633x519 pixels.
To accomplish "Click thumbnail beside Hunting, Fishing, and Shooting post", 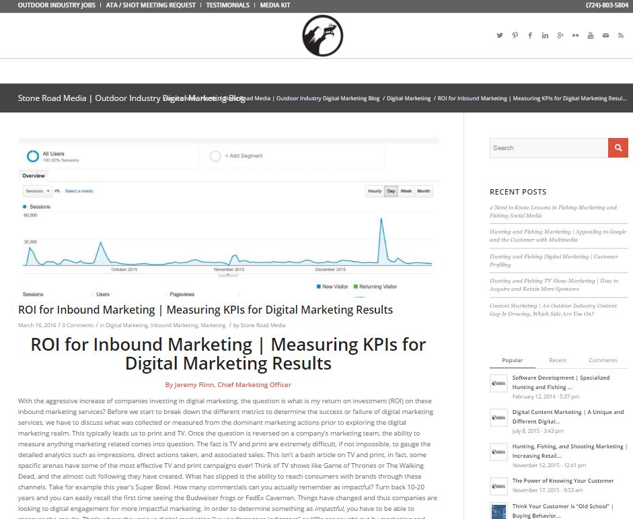I will point(498,452).
